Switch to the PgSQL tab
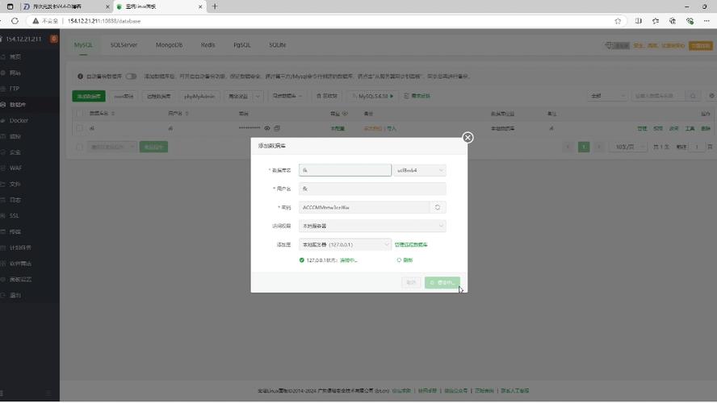 coord(242,45)
